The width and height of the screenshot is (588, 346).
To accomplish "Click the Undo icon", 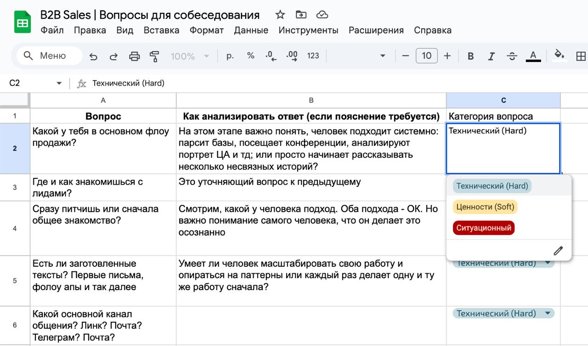I will [x=93, y=56].
